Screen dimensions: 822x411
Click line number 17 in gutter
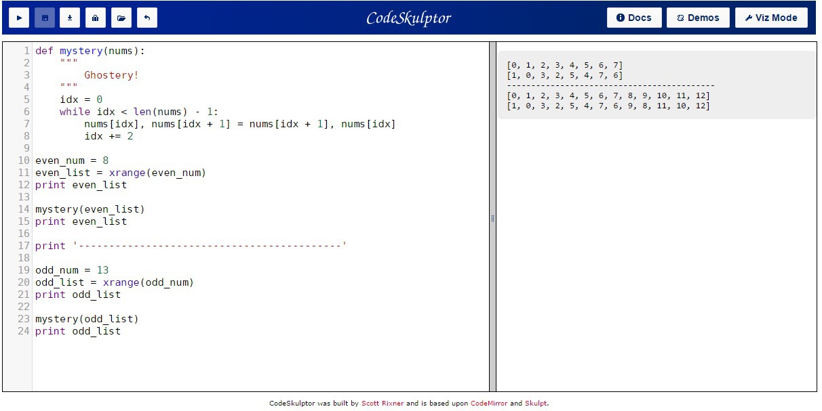pyautogui.click(x=24, y=246)
